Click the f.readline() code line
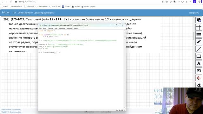The width and height of the screenshot is (203, 114). coord(51,37)
